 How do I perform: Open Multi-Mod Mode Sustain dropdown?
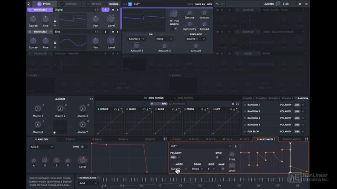click(179, 169)
